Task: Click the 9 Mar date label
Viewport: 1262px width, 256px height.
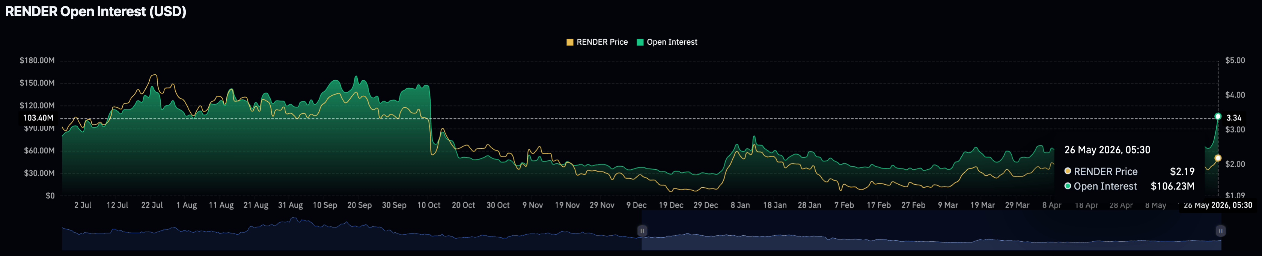Action: click(948, 205)
